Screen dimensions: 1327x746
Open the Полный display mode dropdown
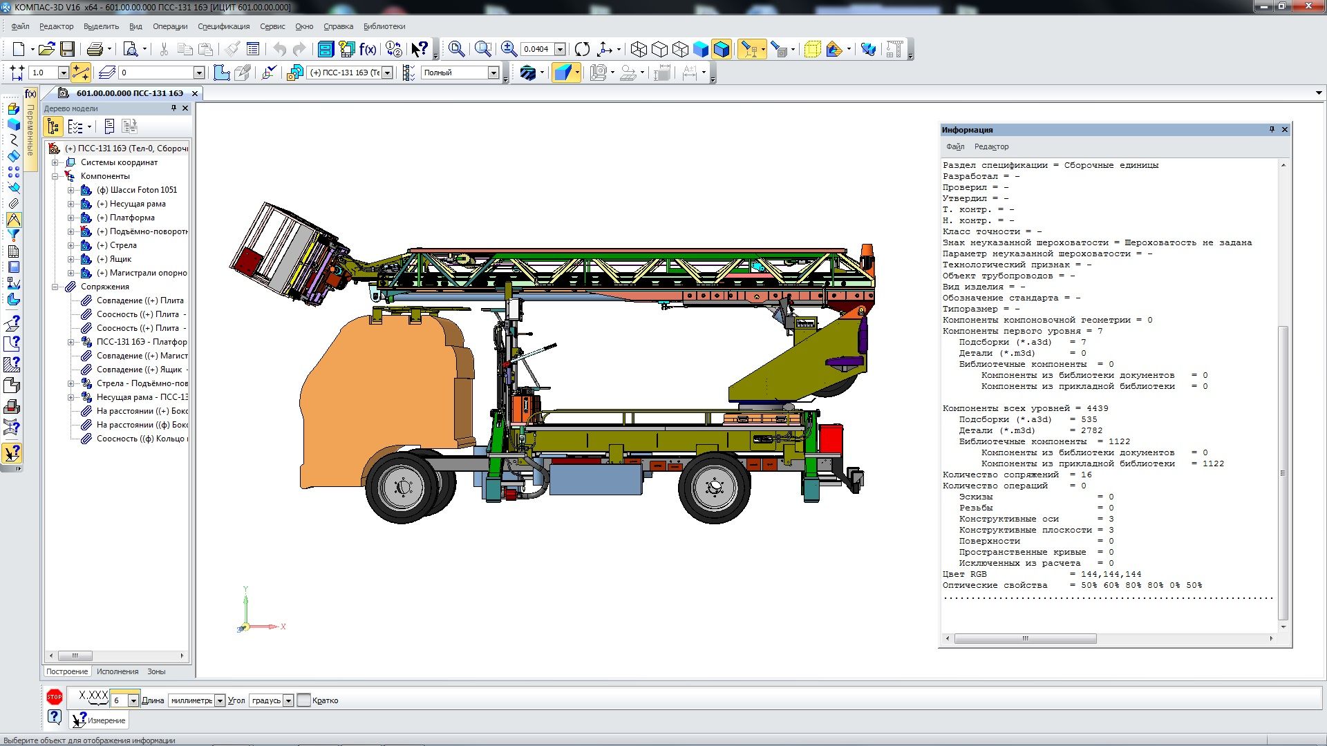click(x=493, y=73)
